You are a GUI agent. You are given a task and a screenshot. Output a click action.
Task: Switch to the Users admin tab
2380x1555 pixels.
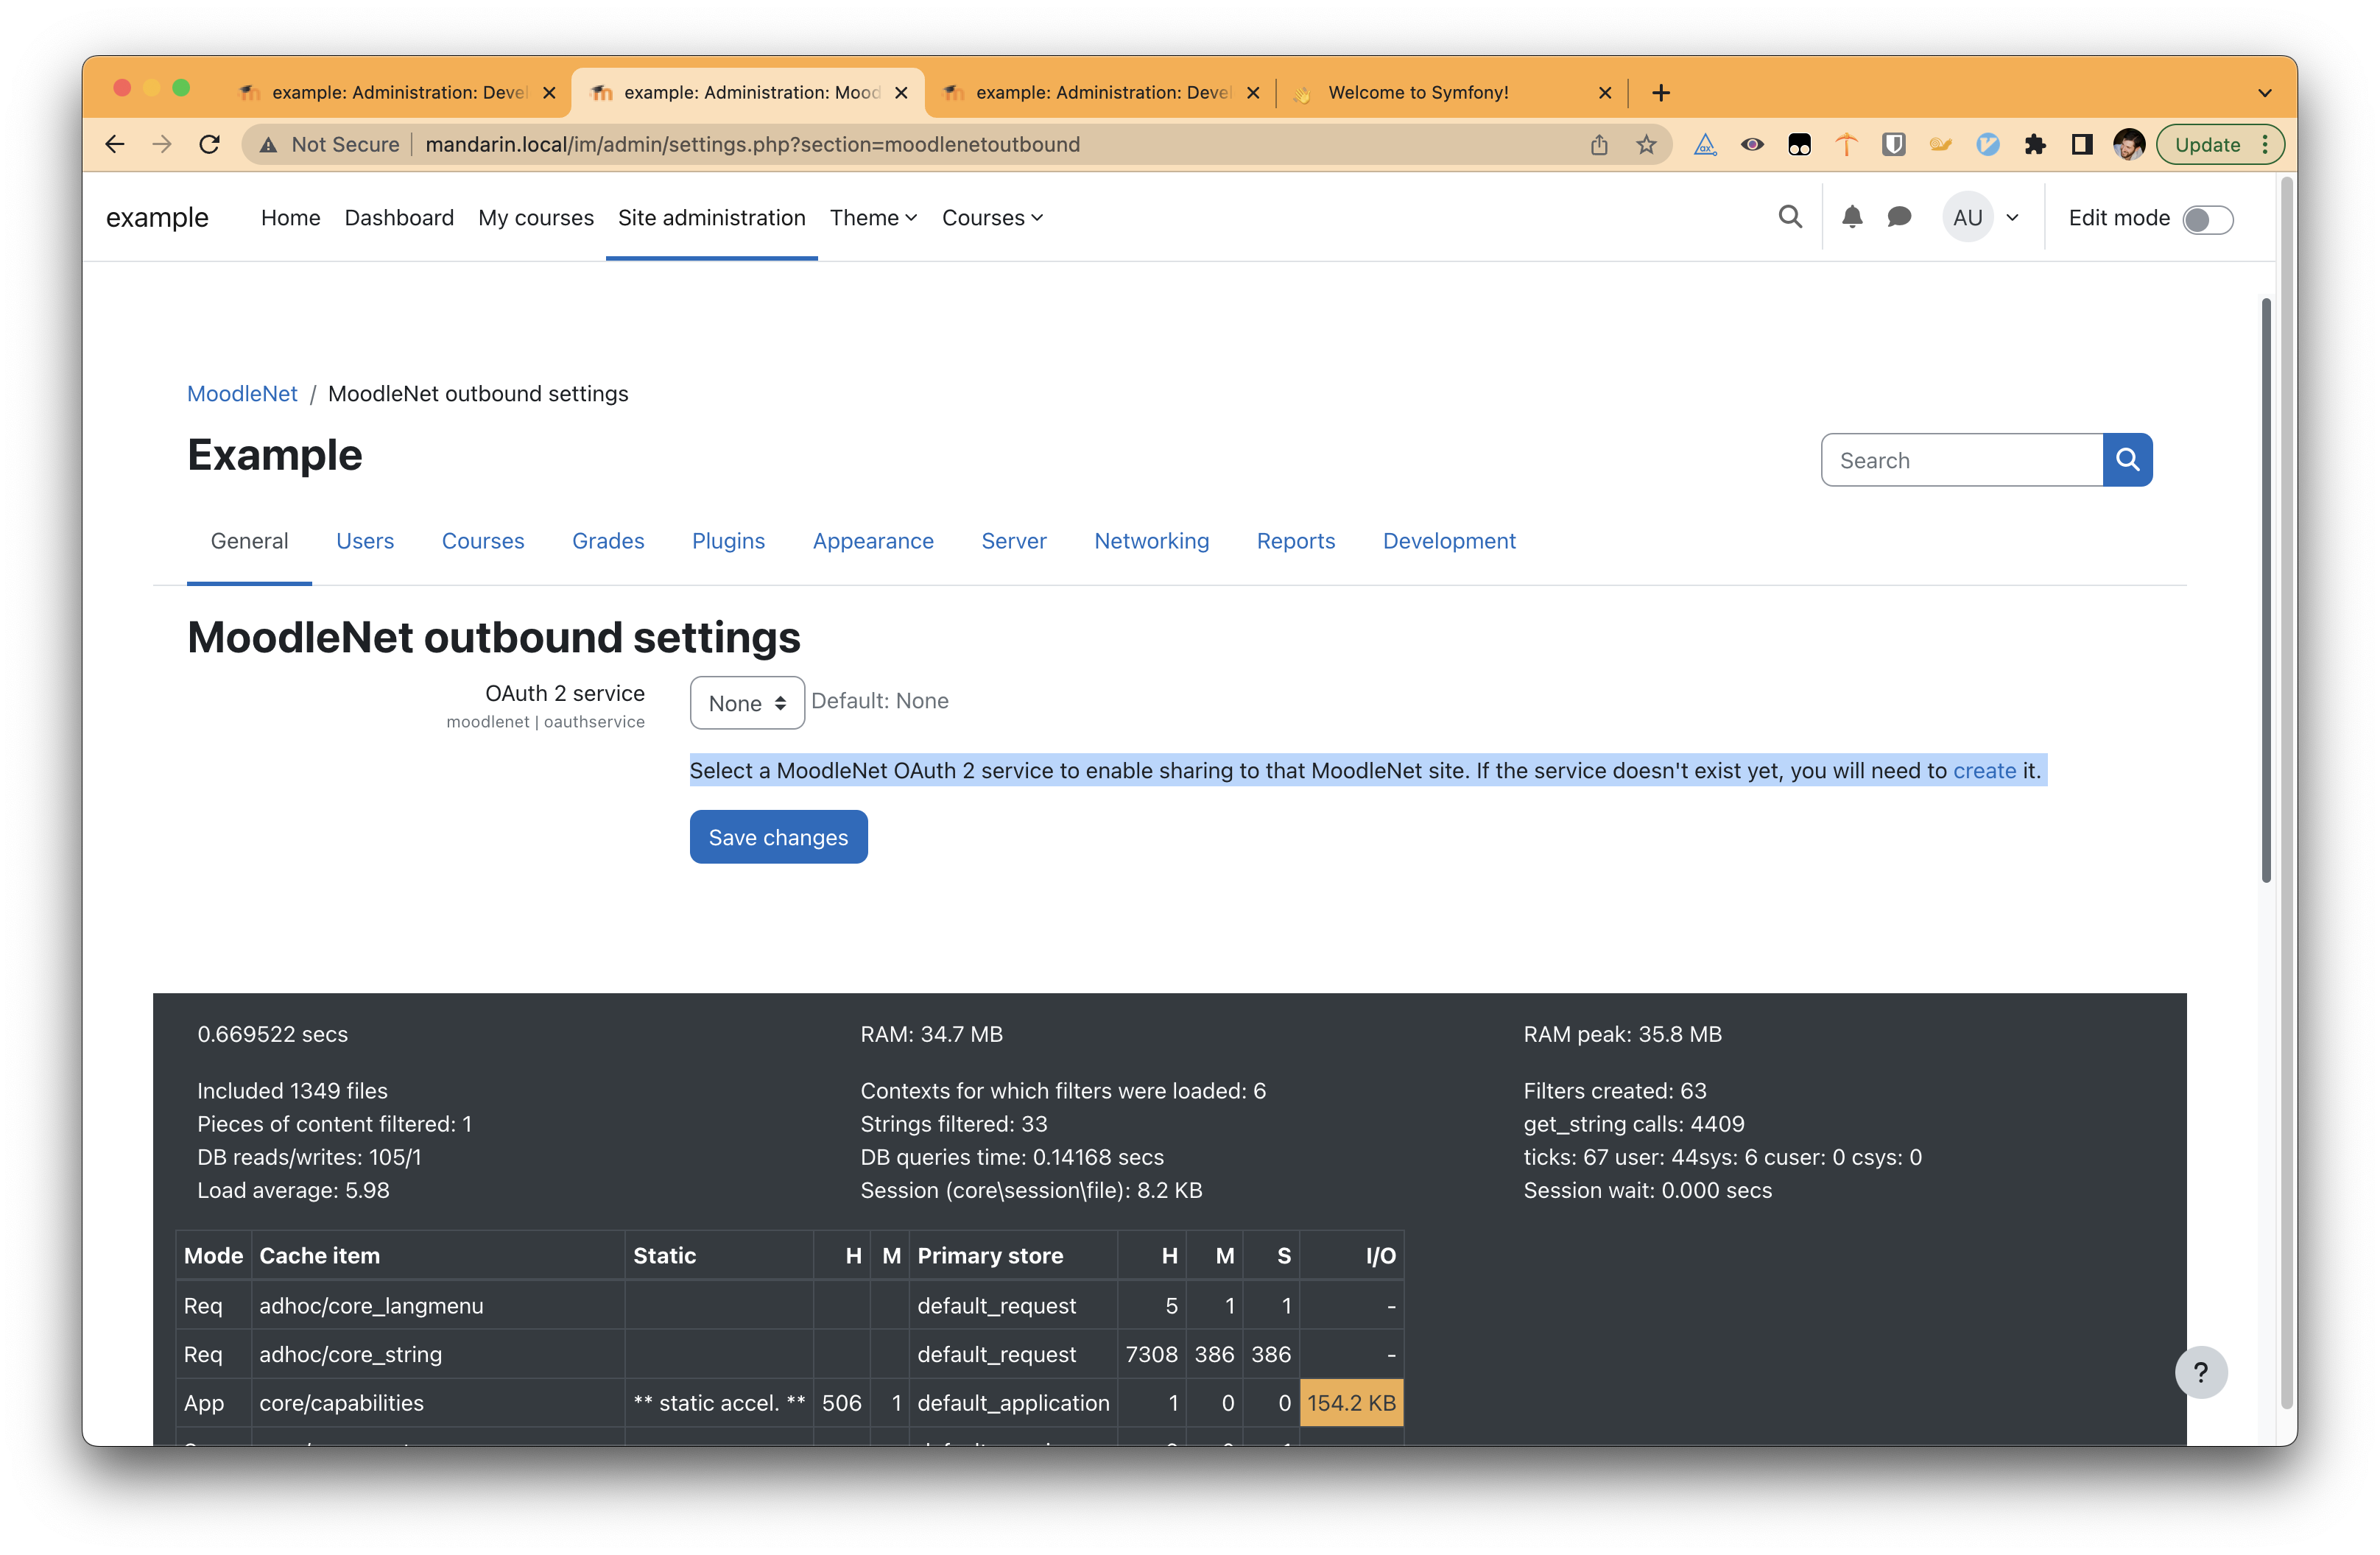365,541
